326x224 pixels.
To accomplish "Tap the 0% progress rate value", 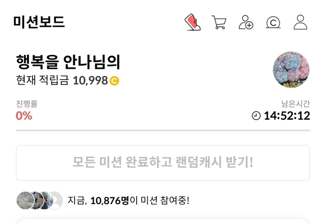I will pos(24,116).
